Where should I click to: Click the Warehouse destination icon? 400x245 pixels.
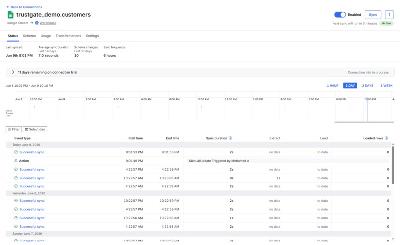[x=37, y=23]
